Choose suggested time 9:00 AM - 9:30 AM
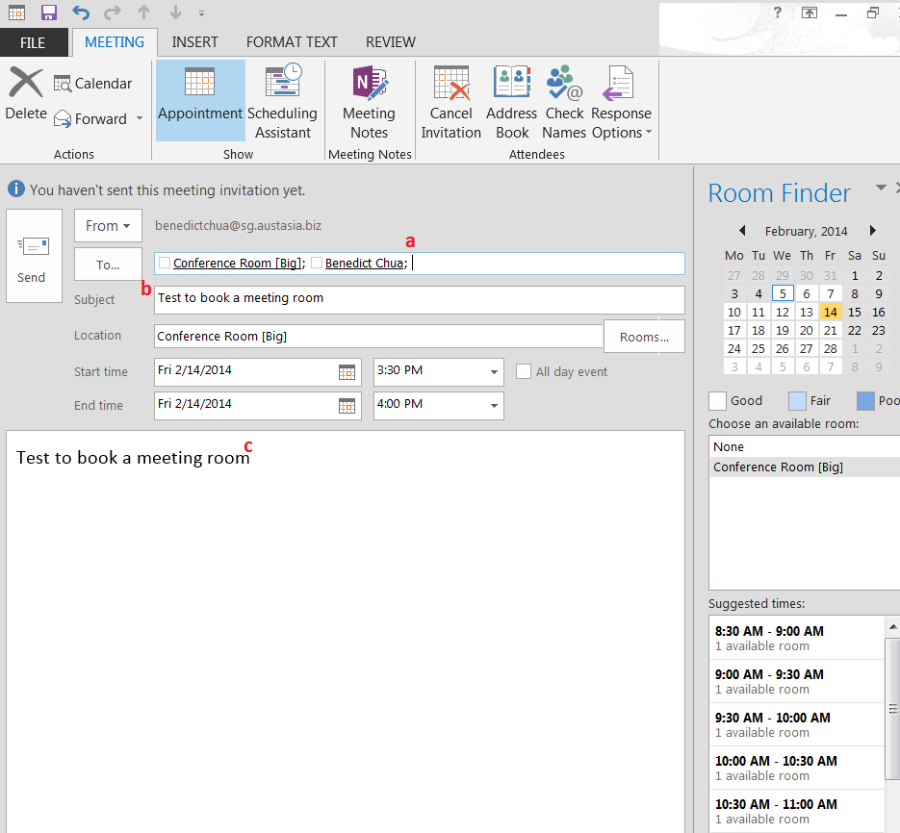The width and height of the screenshot is (900, 833). [797, 681]
